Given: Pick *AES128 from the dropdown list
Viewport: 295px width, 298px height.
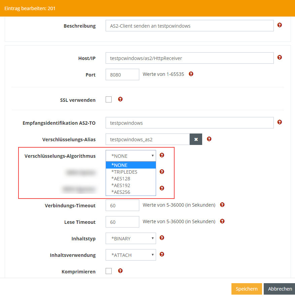Looking at the screenshot, I should pos(121,179).
